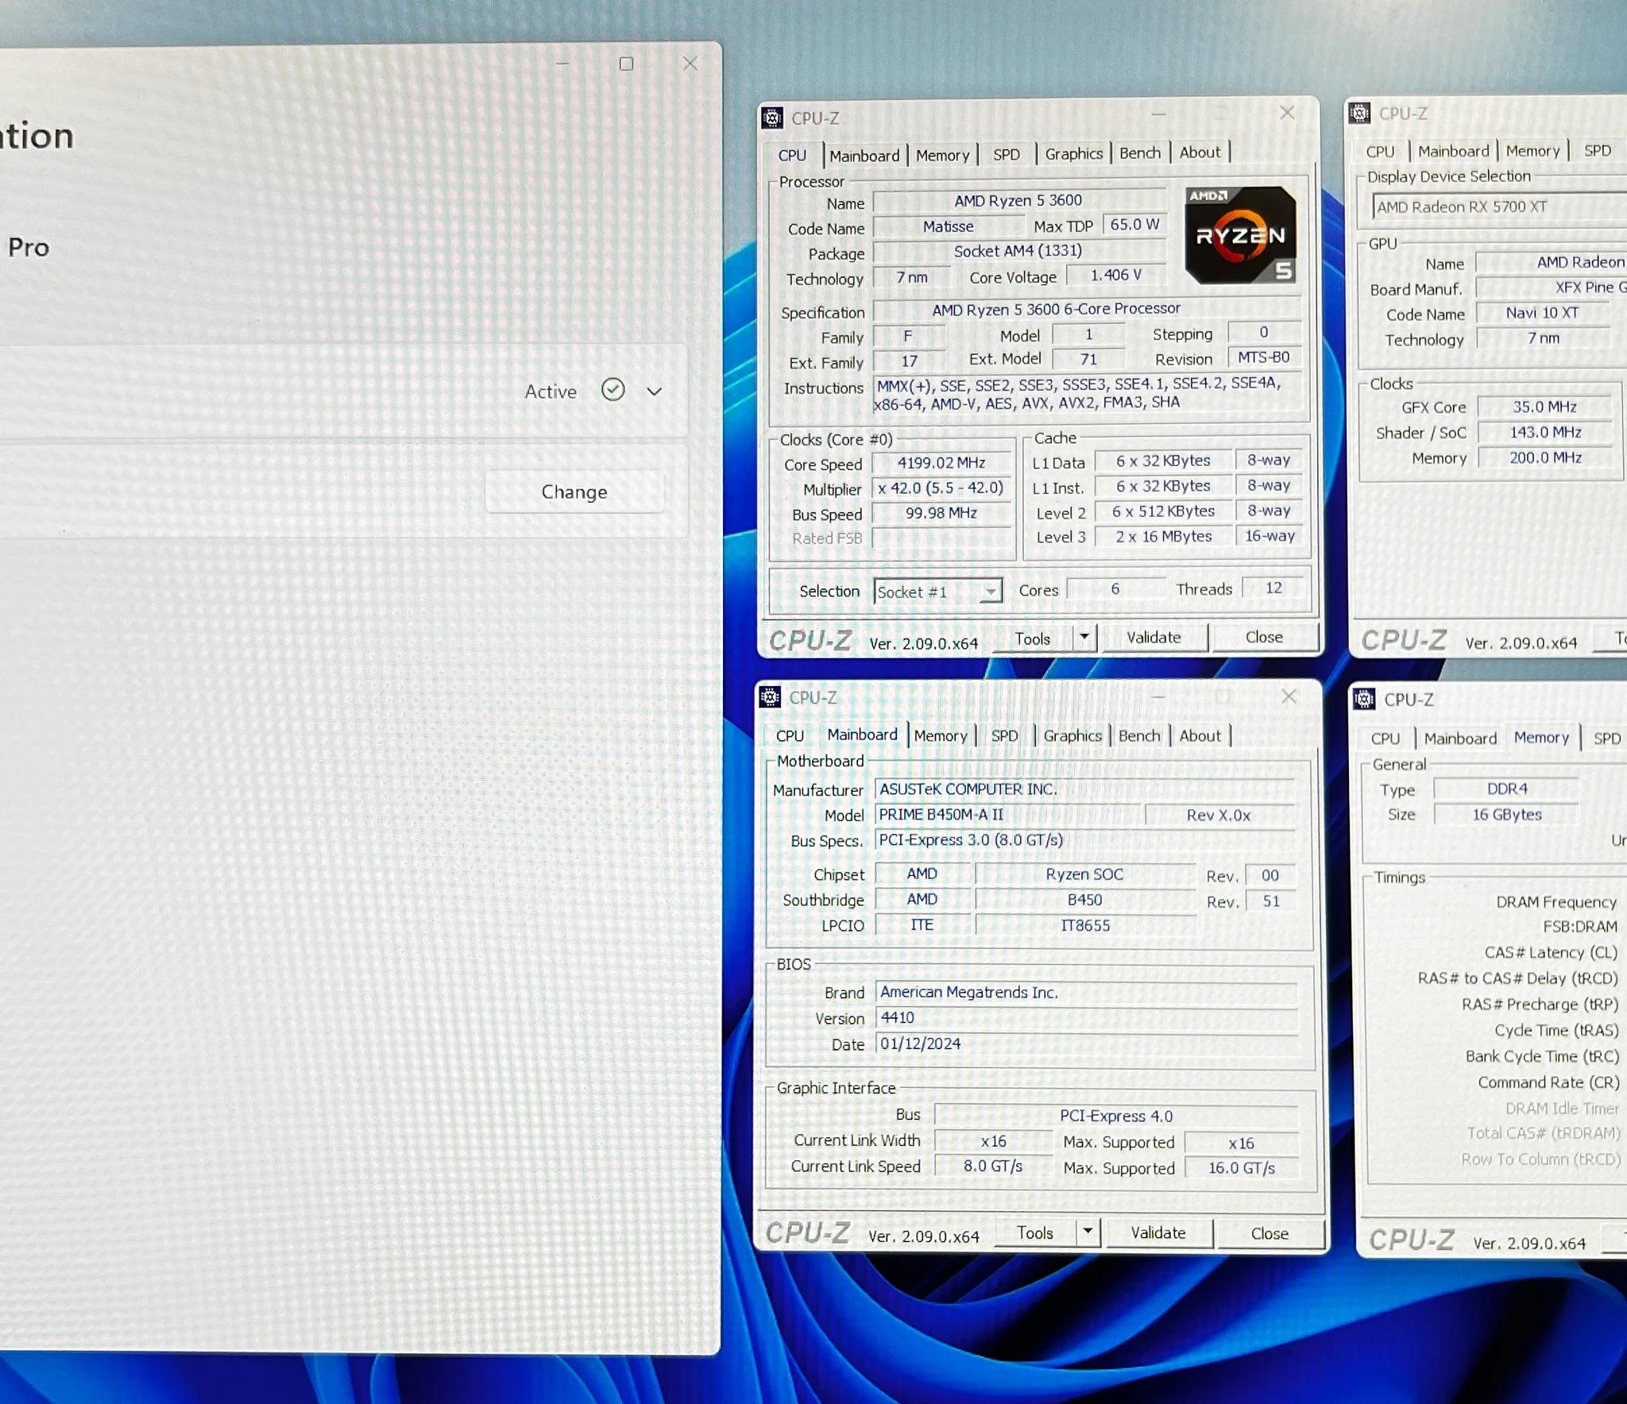Viewport: 1627px width, 1404px height.
Task: Switch to the Memory tab in the top CPU window
Action: 943,155
